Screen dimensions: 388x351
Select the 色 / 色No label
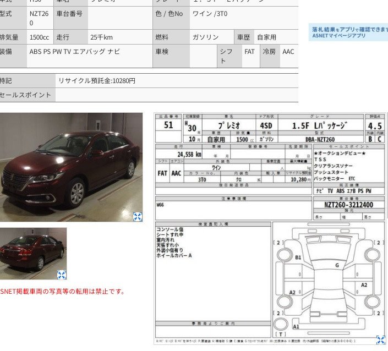pos(170,14)
